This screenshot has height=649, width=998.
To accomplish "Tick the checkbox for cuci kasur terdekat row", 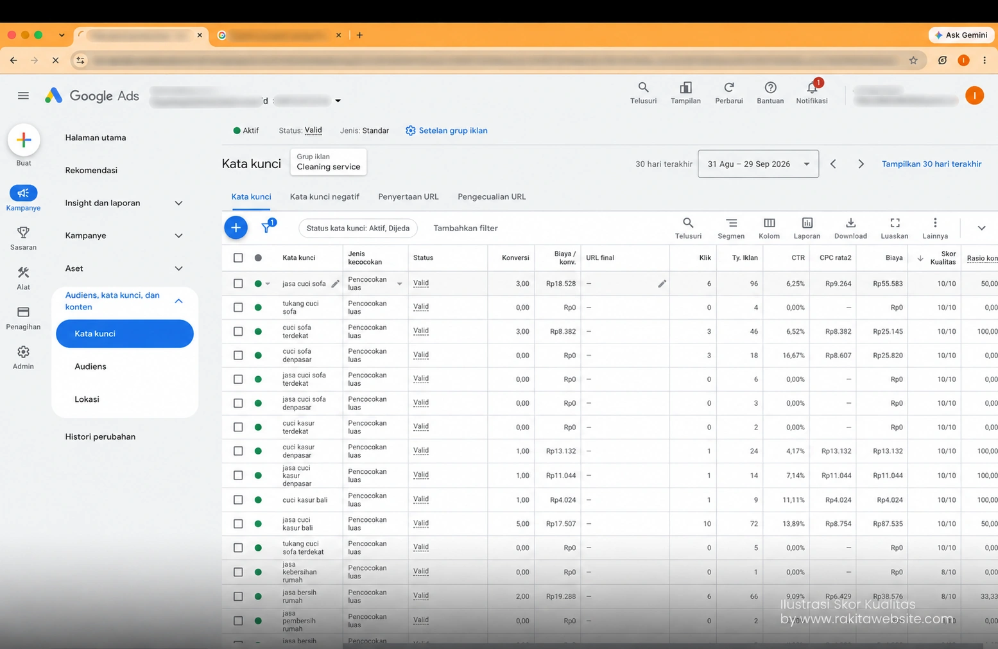I will point(238,427).
